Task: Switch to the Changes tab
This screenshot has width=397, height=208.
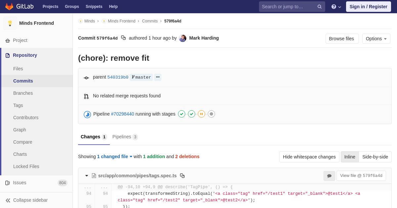Action: click(x=94, y=137)
